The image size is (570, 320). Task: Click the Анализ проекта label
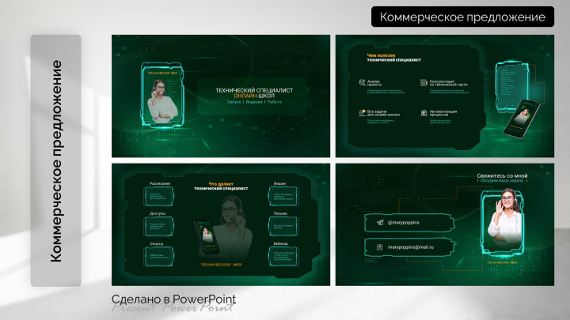[374, 83]
